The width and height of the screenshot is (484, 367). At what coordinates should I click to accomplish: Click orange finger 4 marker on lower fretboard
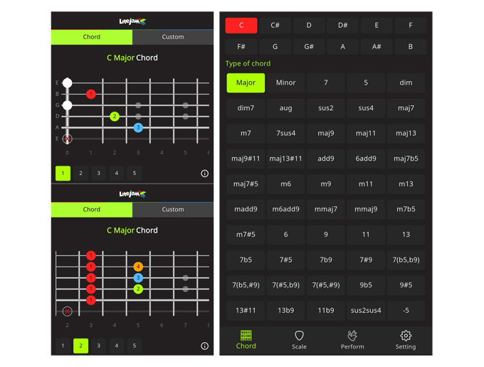(x=138, y=267)
